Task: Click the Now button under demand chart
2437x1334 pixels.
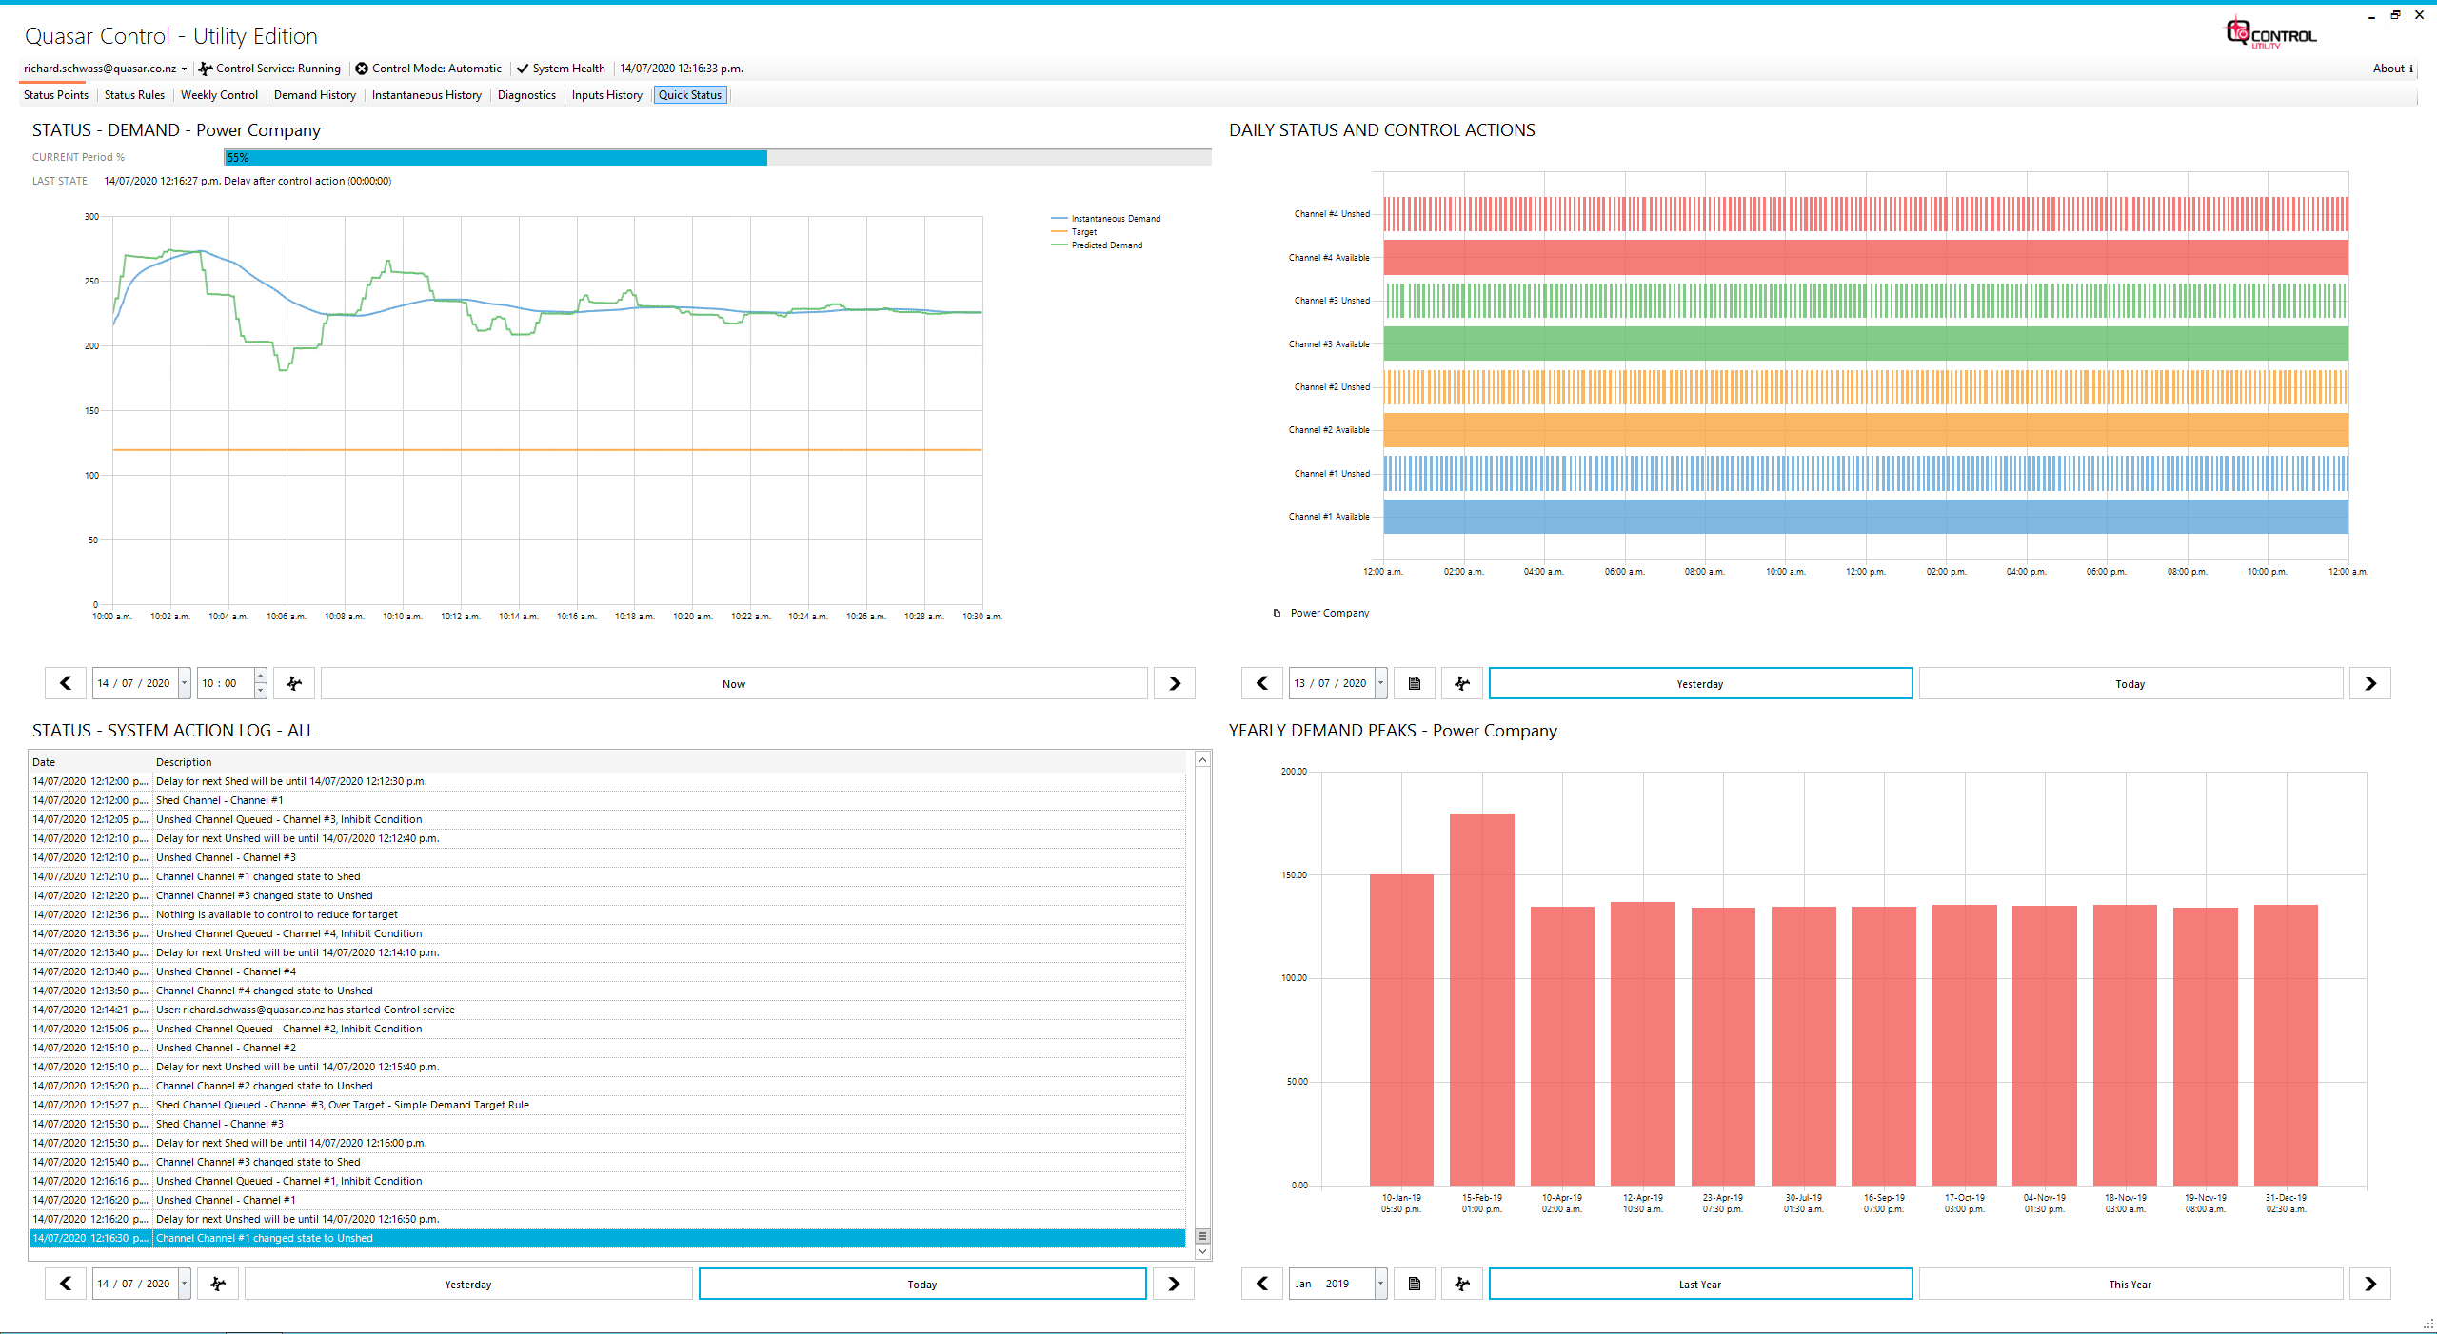Action: (734, 683)
